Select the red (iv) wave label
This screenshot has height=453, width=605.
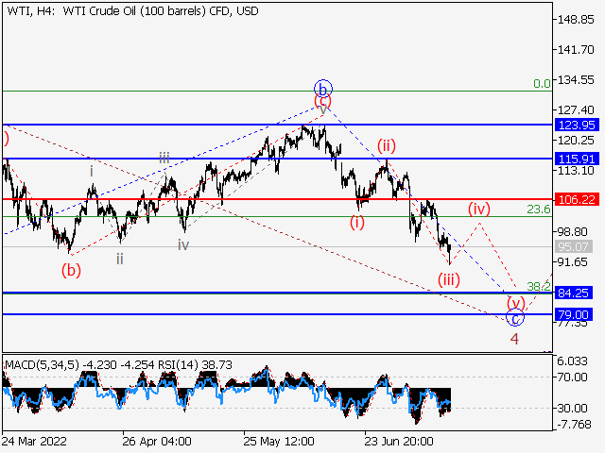[x=480, y=207]
